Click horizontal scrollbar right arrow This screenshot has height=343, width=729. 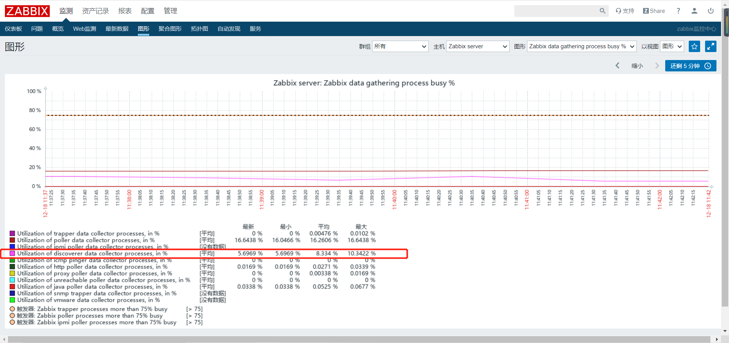[717, 339]
